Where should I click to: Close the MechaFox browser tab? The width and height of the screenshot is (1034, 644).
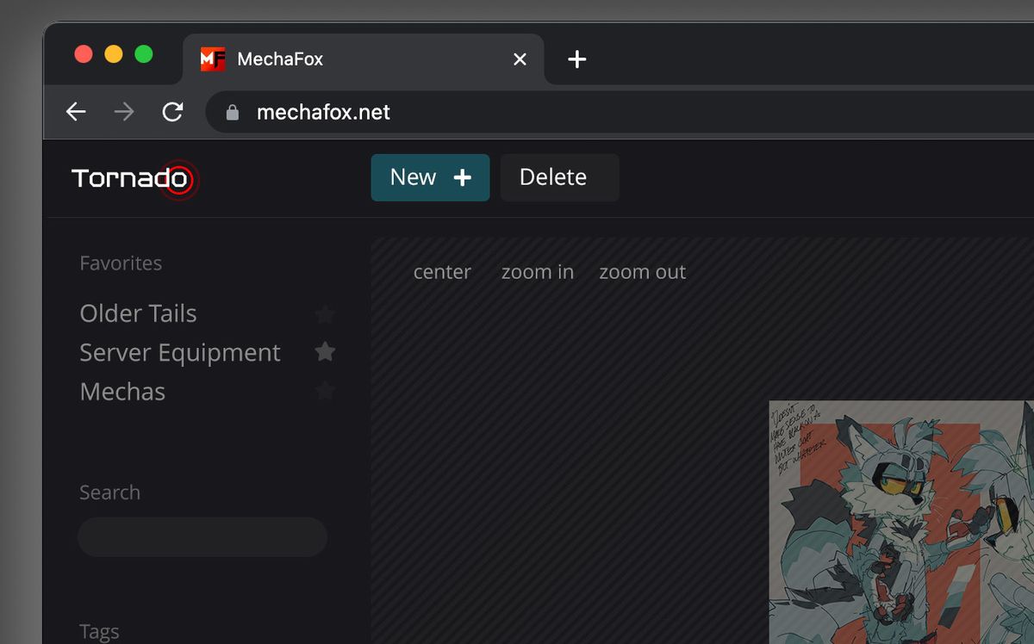tap(520, 59)
